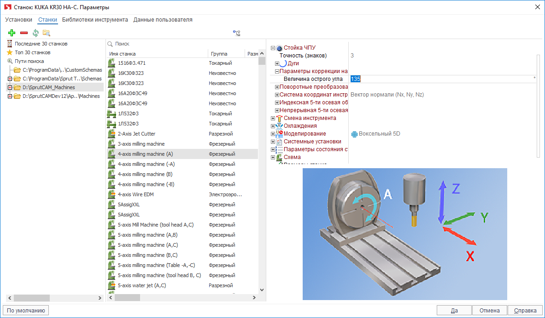This screenshot has height=318, width=545.
Task: Expand the Схема node
Action: (x=273, y=158)
